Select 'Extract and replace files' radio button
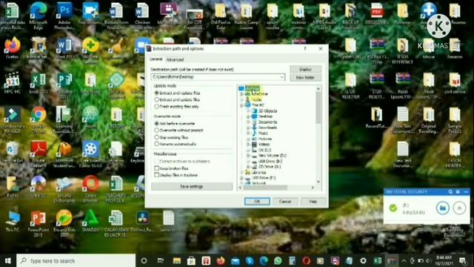 click(x=156, y=93)
